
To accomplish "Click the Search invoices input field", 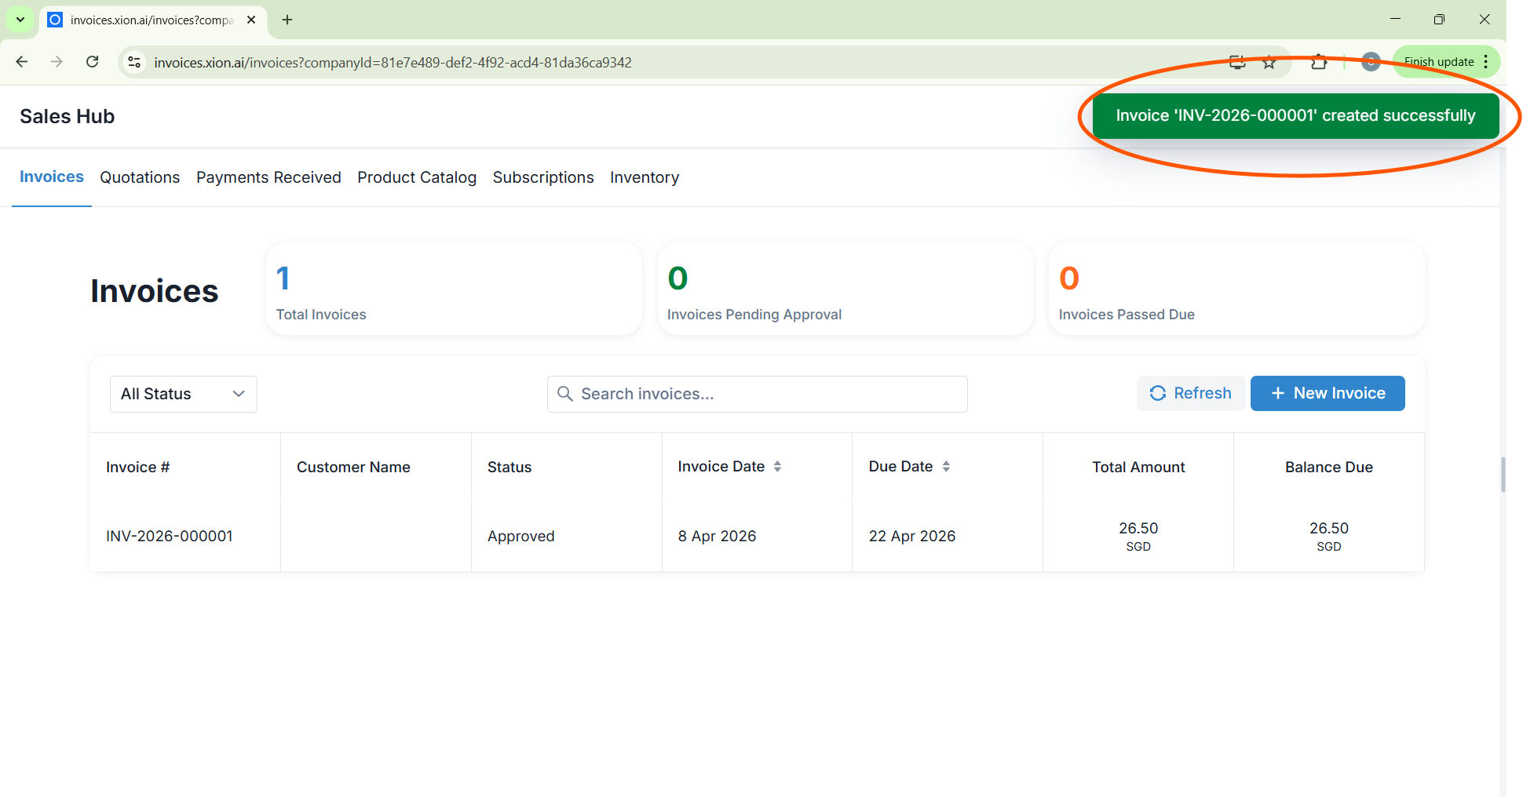I will (757, 394).
